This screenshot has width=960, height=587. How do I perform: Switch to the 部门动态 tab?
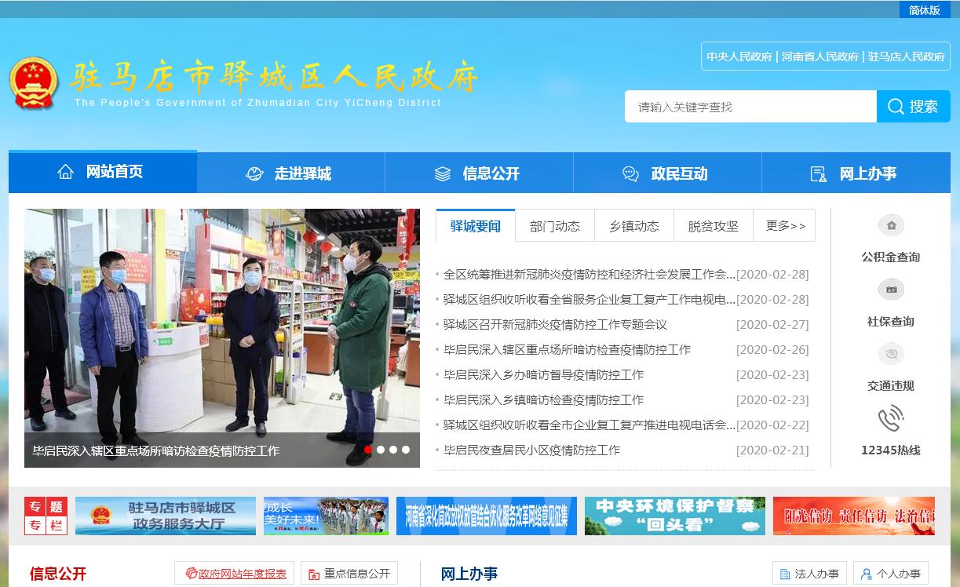555,226
